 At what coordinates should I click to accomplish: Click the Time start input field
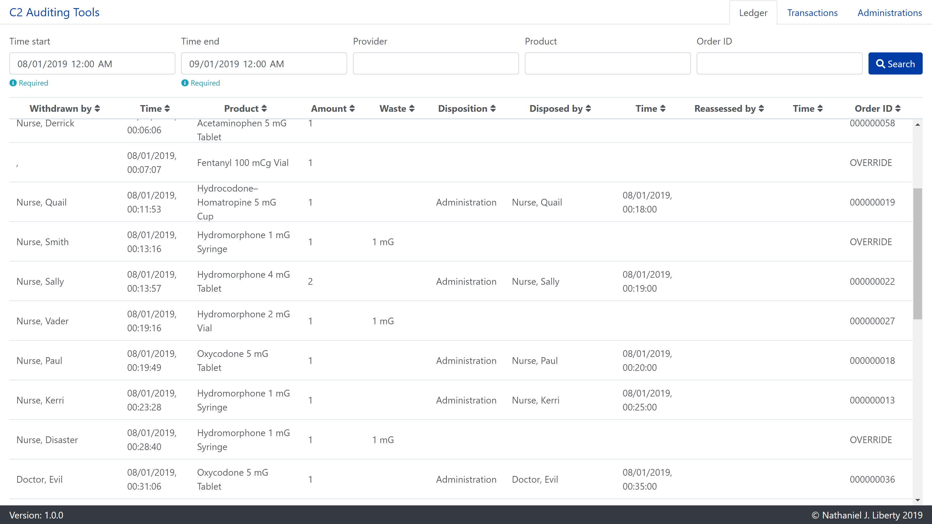92,63
